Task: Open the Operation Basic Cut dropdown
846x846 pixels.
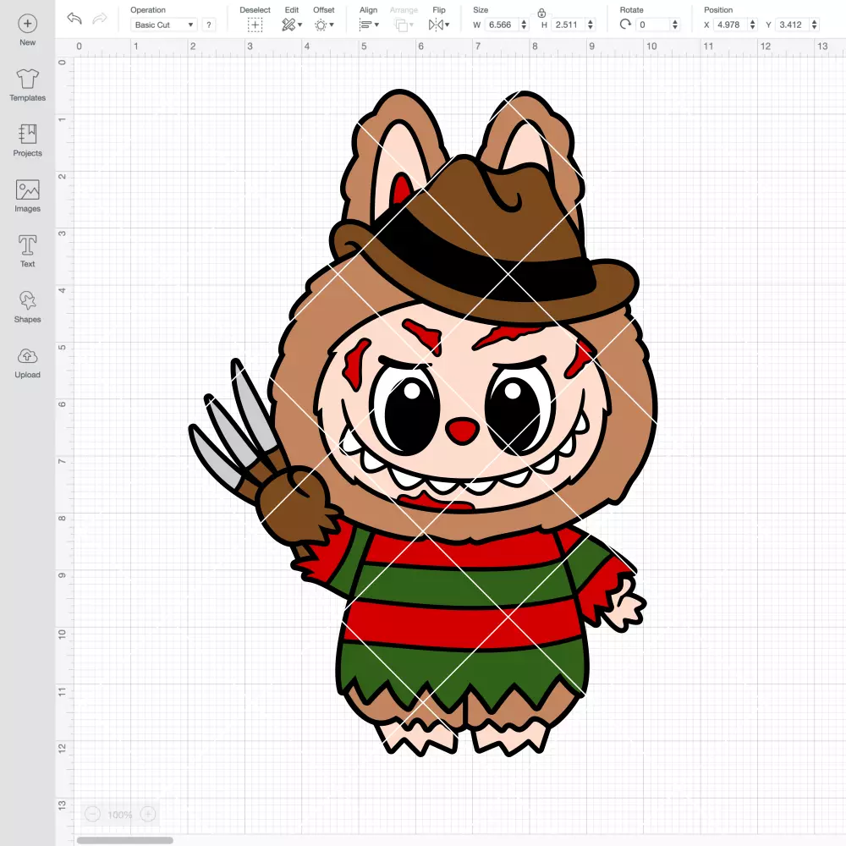Action: (x=164, y=25)
